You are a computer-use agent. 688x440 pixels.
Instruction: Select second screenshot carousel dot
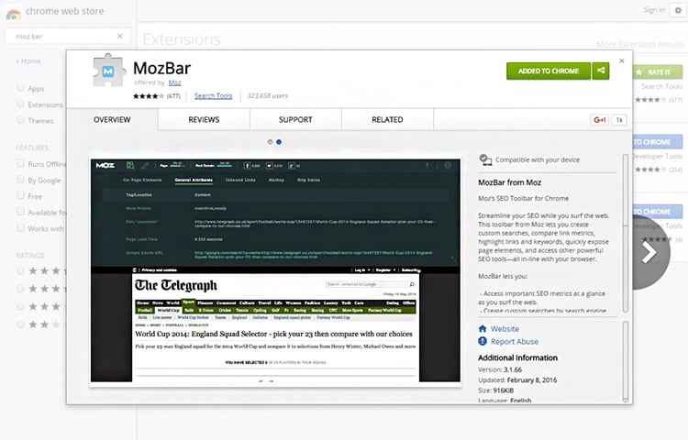pyautogui.click(x=279, y=142)
